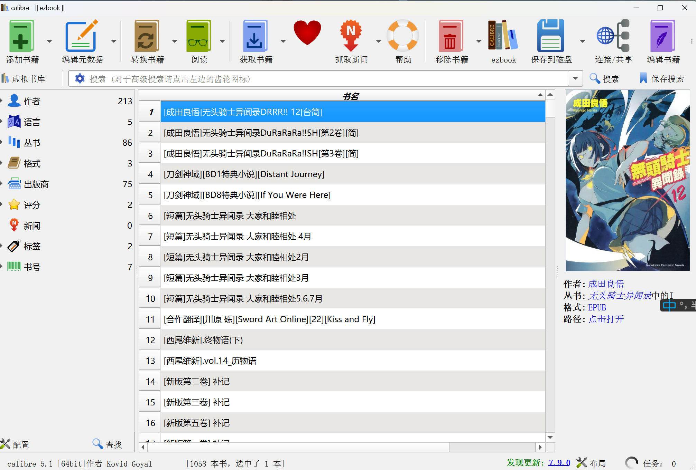
Task: Expand the 标签 category
Action: (1, 246)
